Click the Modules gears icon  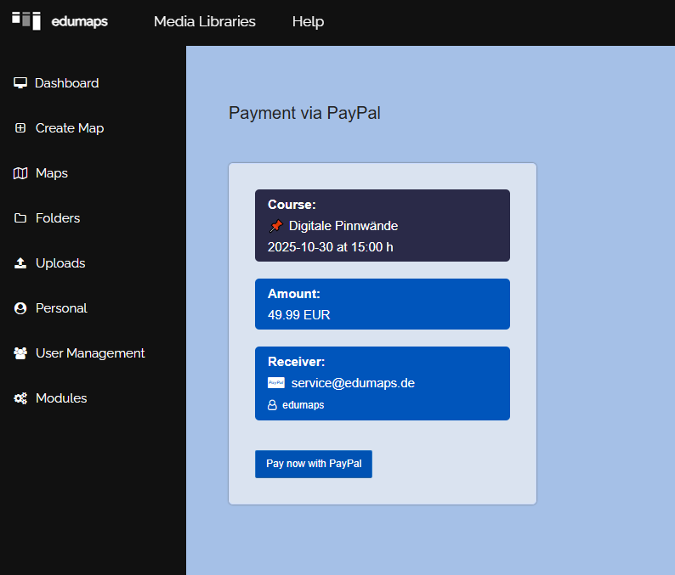(20, 398)
